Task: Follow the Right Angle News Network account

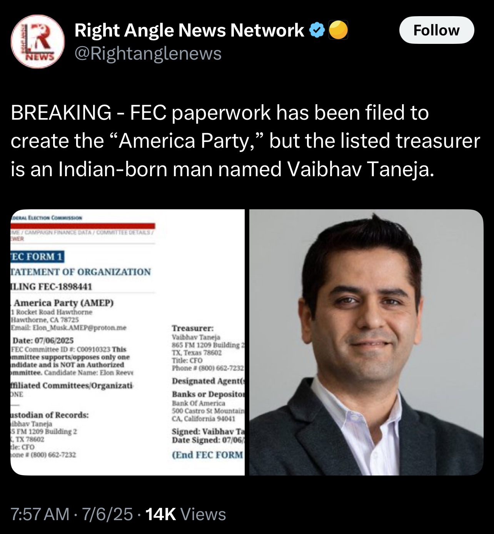Action: [437, 30]
